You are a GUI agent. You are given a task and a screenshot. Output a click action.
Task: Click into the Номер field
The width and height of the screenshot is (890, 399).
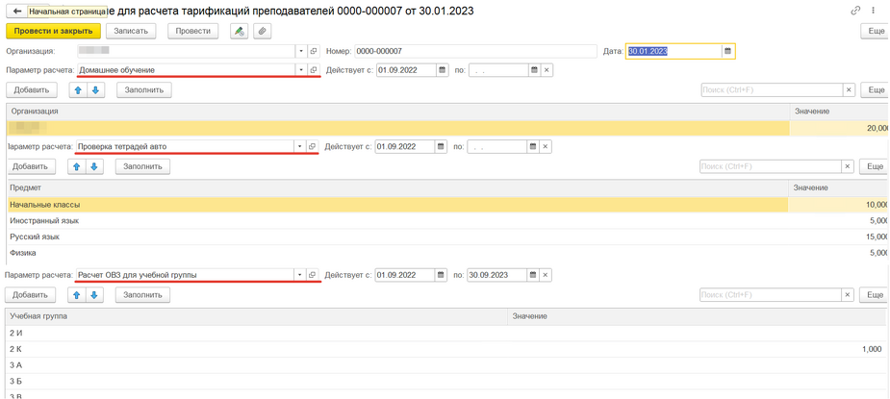point(474,51)
